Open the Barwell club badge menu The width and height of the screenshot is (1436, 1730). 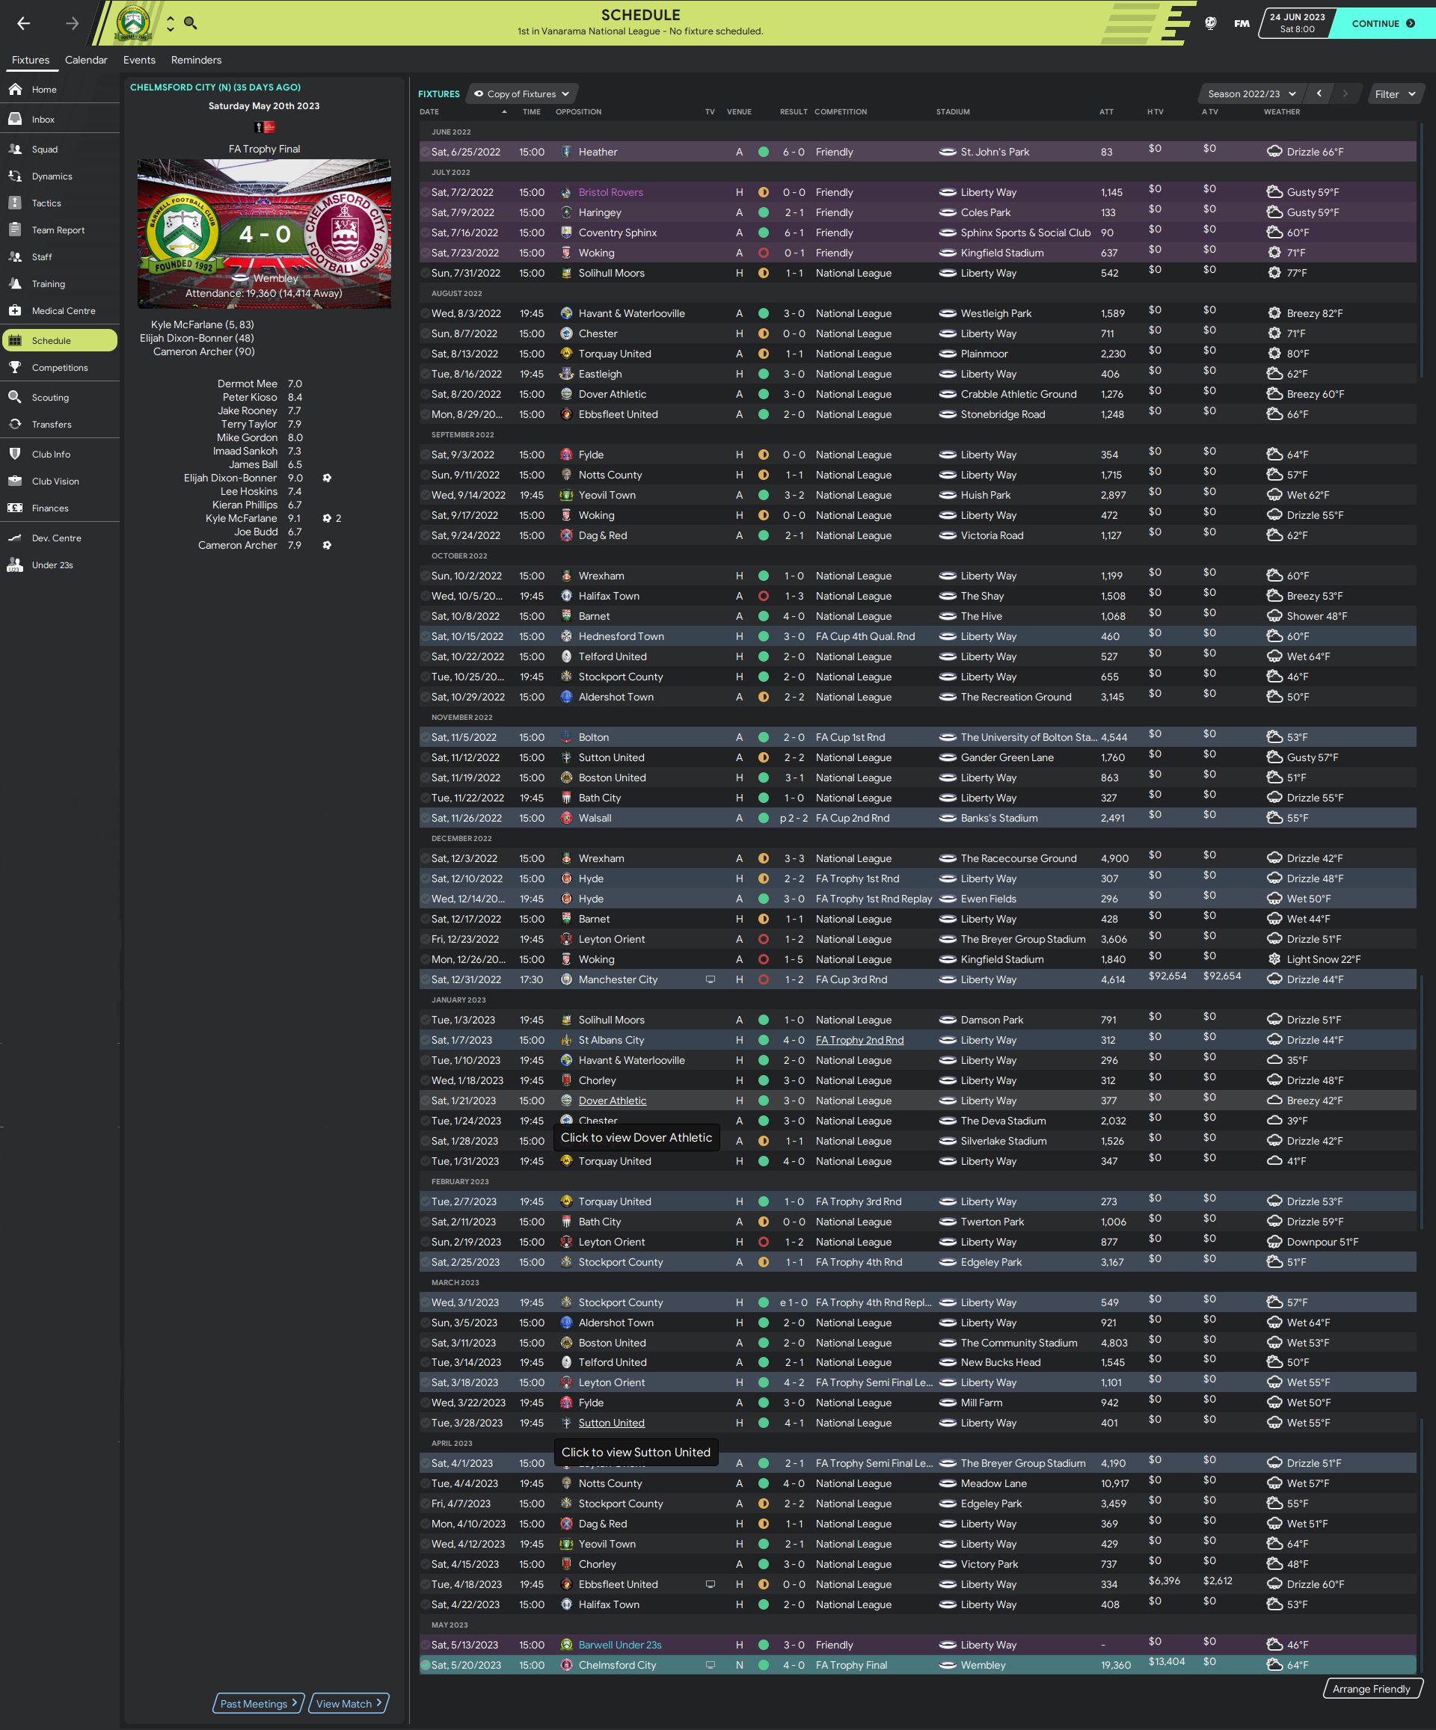pyautogui.click(x=132, y=23)
